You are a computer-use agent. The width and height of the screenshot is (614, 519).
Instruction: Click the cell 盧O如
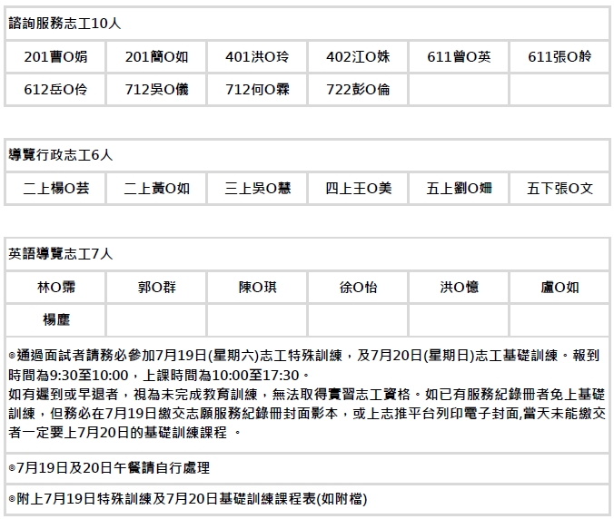coord(560,288)
